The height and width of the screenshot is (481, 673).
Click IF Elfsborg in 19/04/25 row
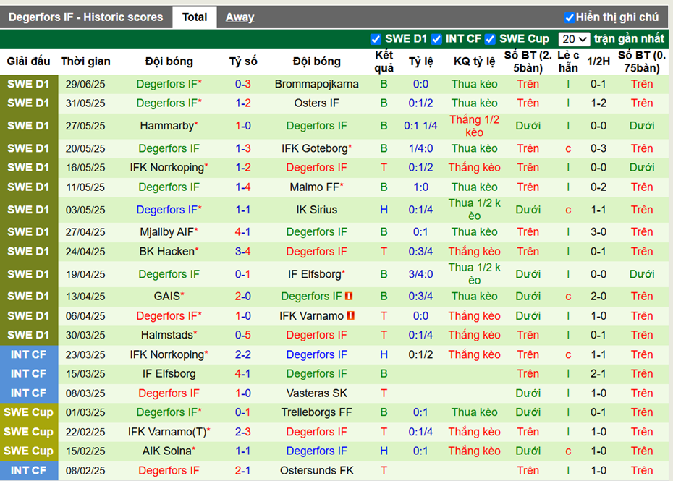click(x=315, y=274)
